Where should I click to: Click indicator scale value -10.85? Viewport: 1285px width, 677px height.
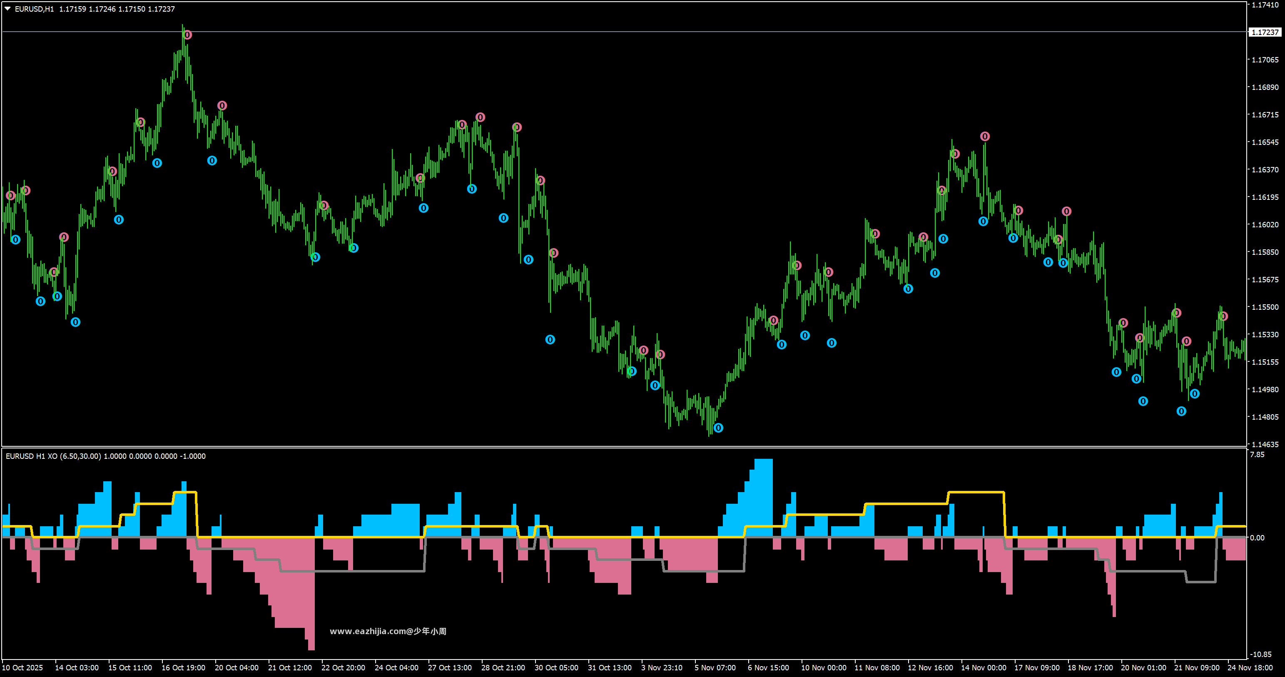(x=1261, y=654)
